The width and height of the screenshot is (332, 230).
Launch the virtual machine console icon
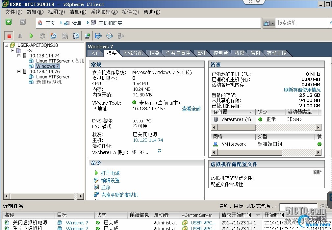(x=87, y=36)
